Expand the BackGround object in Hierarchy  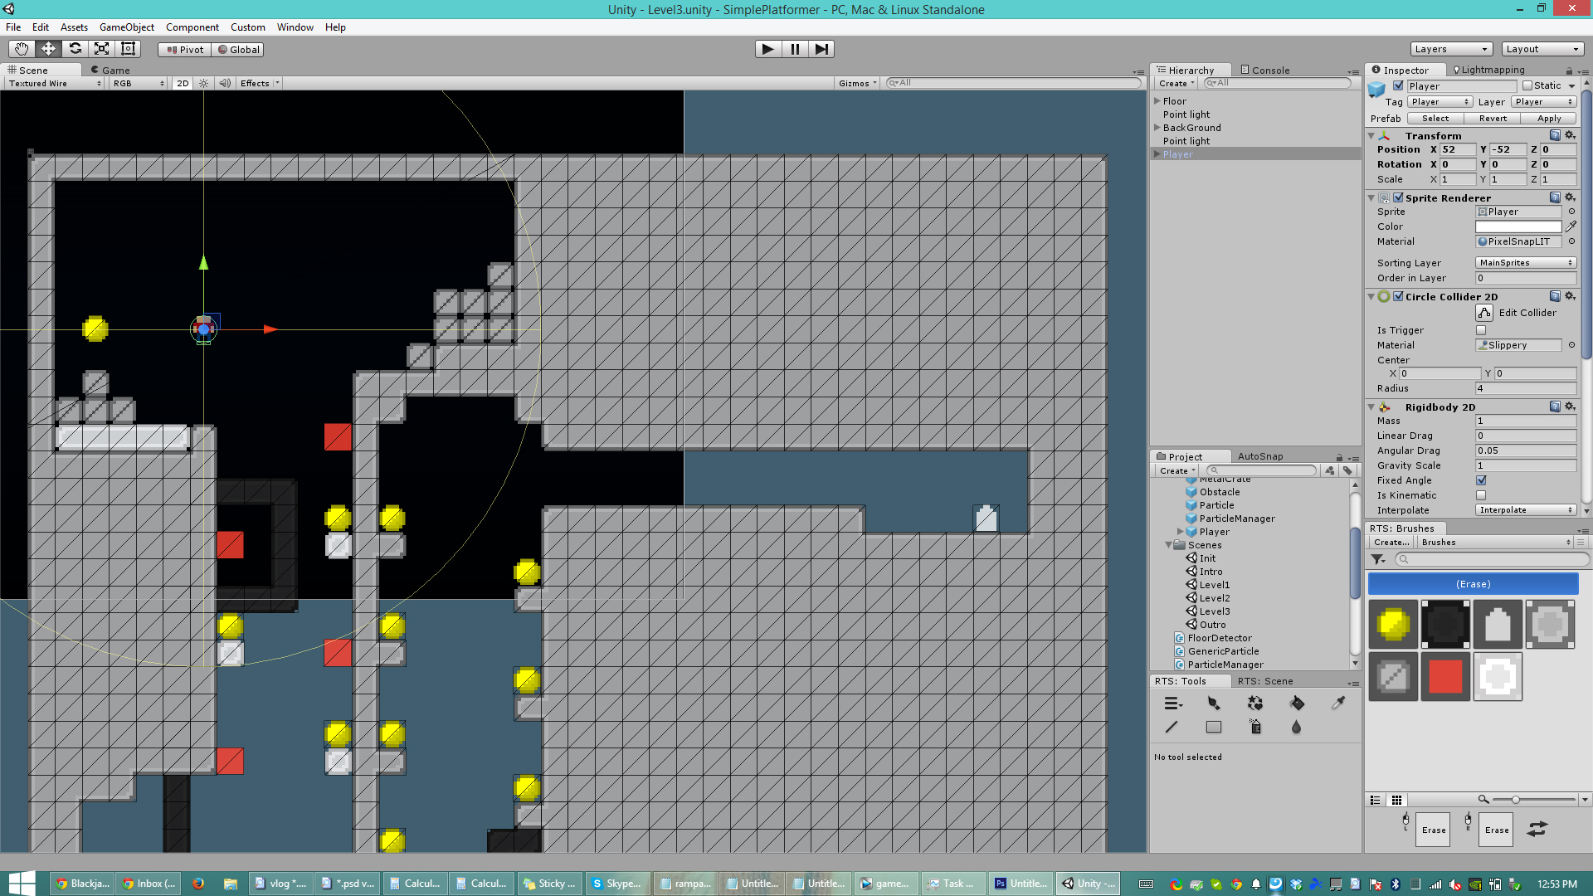[x=1158, y=128]
